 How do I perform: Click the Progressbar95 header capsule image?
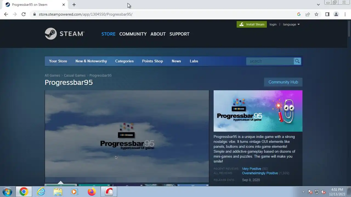pos(258,111)
